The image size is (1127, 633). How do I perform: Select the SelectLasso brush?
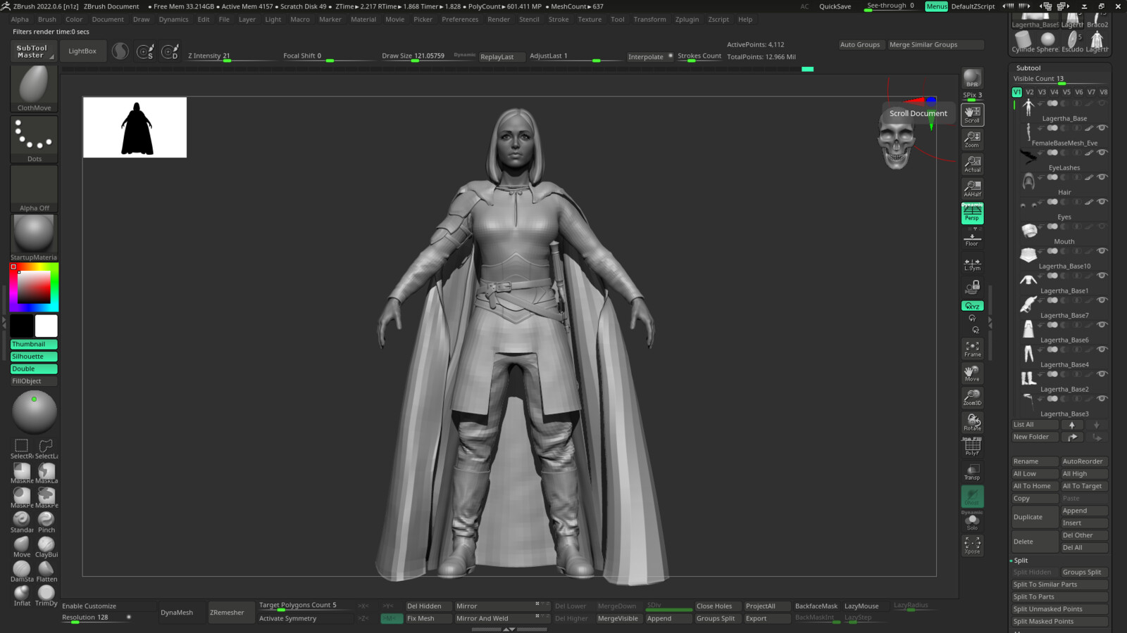pyautogui.click(x=46, y=449)
